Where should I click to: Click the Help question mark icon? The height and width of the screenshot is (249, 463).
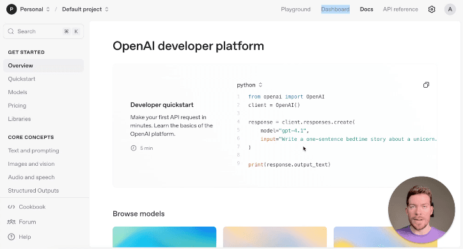click(x=12, y=237)
